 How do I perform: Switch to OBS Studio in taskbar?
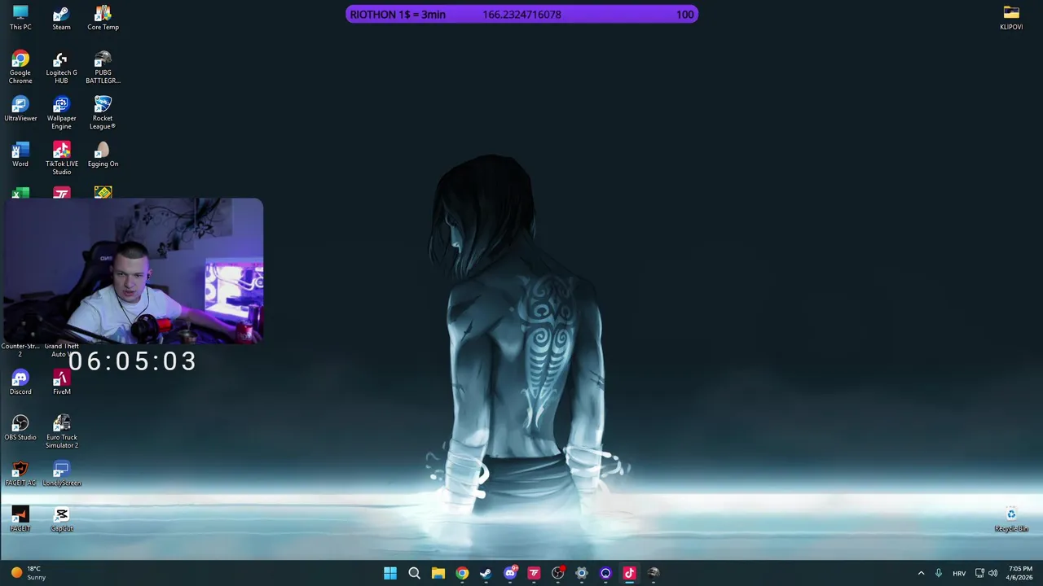click(557, 573)
